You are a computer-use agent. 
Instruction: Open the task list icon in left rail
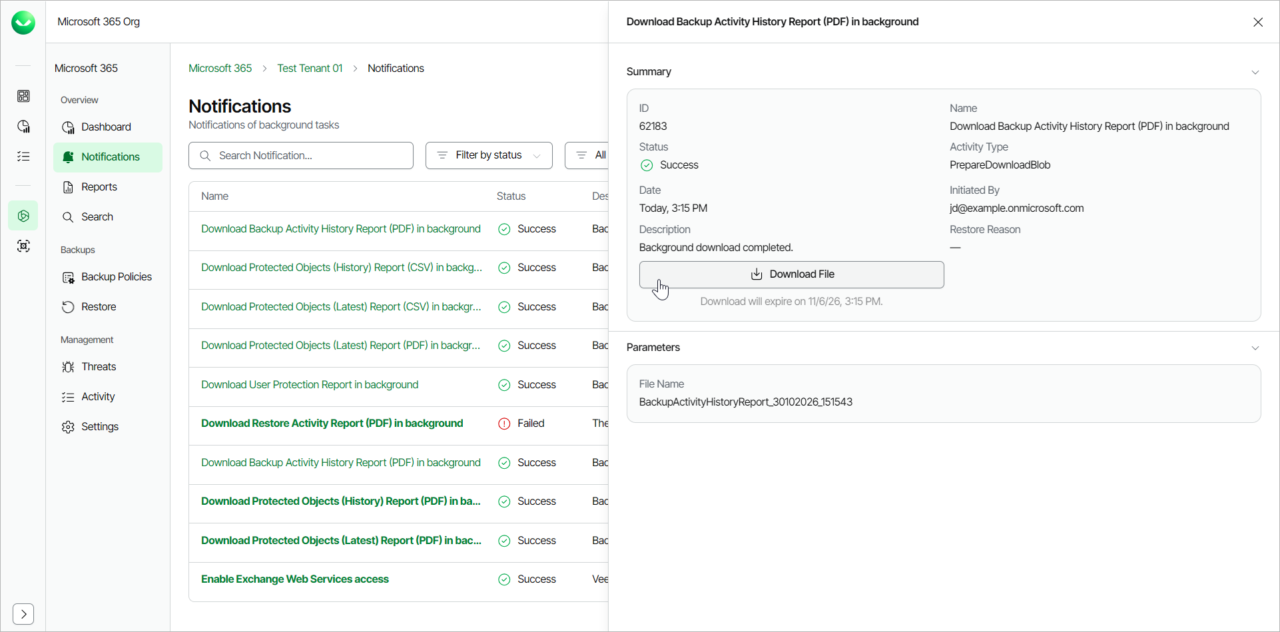tap(23, 157)
